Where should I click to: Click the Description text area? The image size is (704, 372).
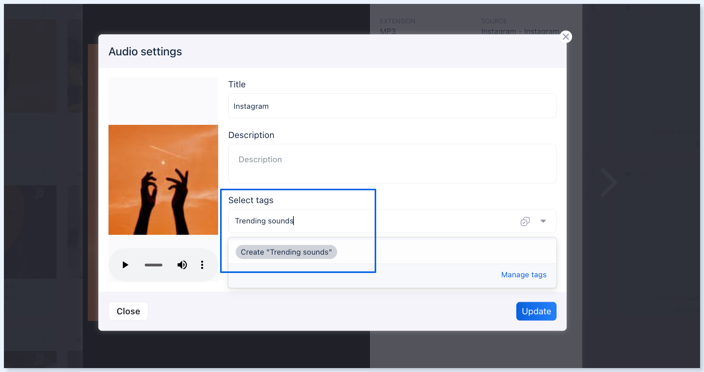392,164
